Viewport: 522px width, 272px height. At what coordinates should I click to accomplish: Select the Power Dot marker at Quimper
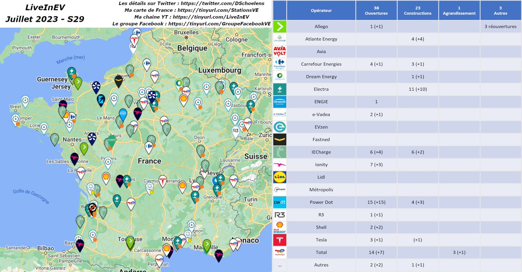[16, 120]
